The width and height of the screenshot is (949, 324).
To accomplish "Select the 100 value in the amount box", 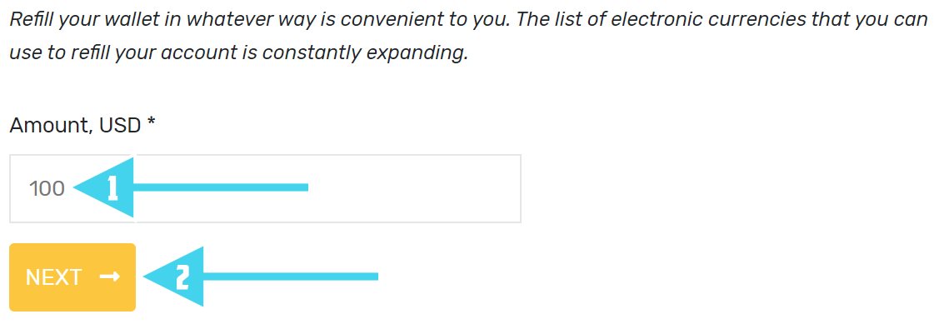I will pos(47,188).
